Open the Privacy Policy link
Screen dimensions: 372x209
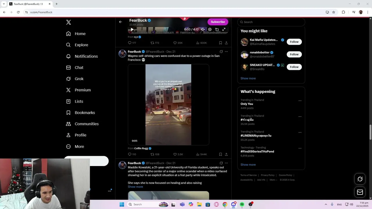click(268, 175)
